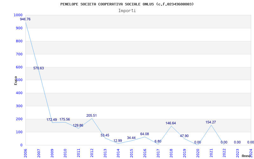Screen dimensions: 254x159
Task: Click the 64.08 value label
Action: click(144, 134)
